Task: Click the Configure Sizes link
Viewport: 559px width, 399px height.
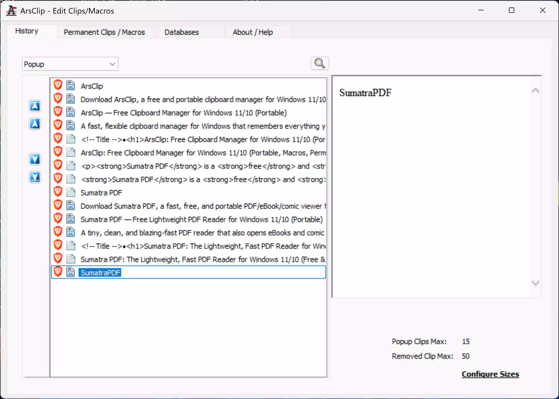Action: point(490,374)
